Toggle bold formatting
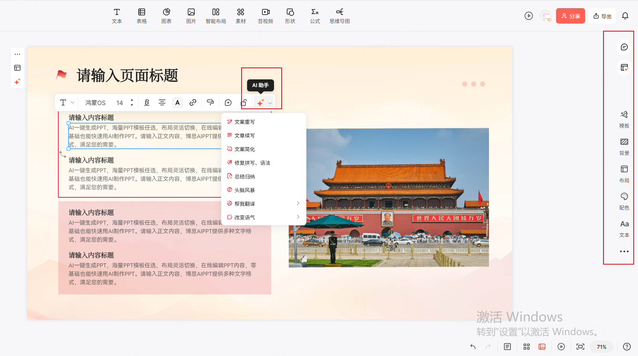The image size is (638, 356). 147,102
